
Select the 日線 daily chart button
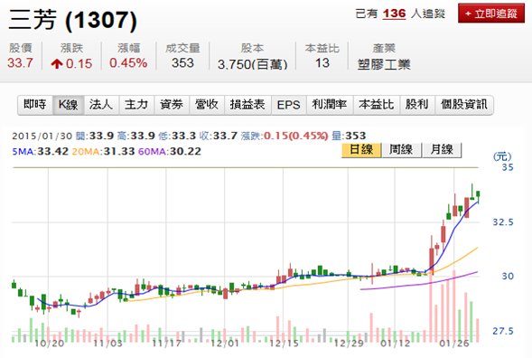click(x=361, y=150)
